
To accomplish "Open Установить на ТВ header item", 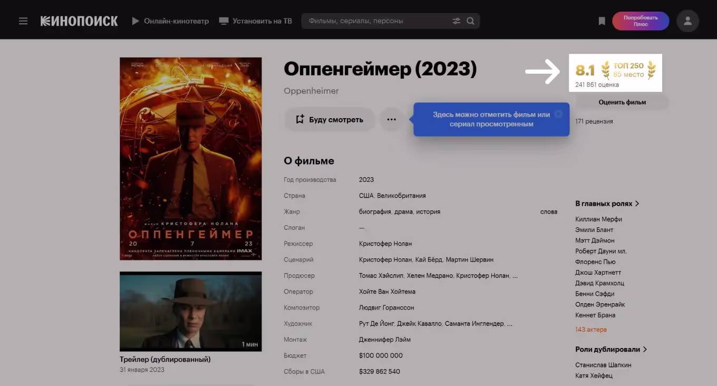I will click(255, 21).
